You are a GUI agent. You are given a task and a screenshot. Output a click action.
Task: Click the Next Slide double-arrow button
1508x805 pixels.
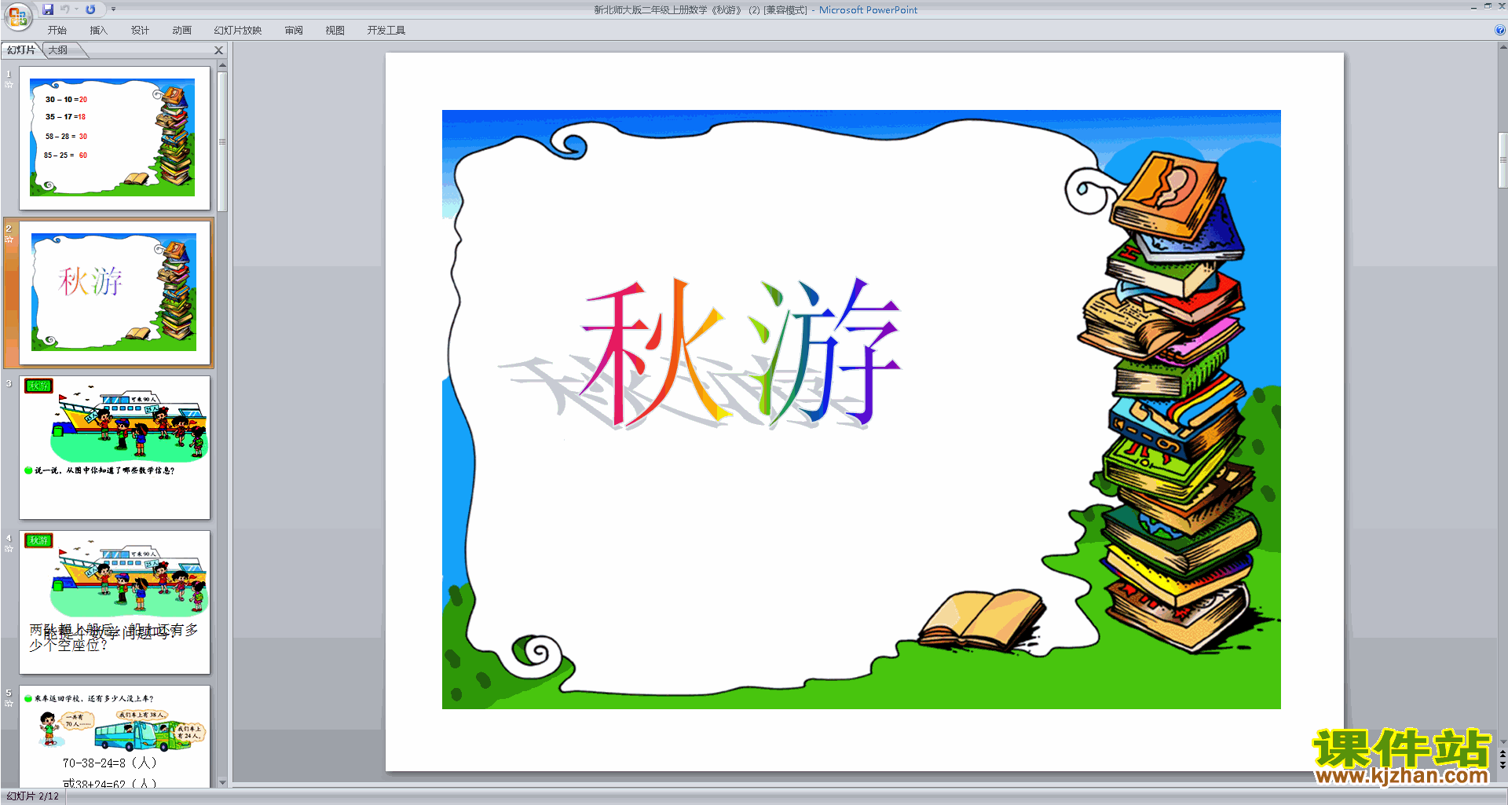click(x=1503, y=765)
